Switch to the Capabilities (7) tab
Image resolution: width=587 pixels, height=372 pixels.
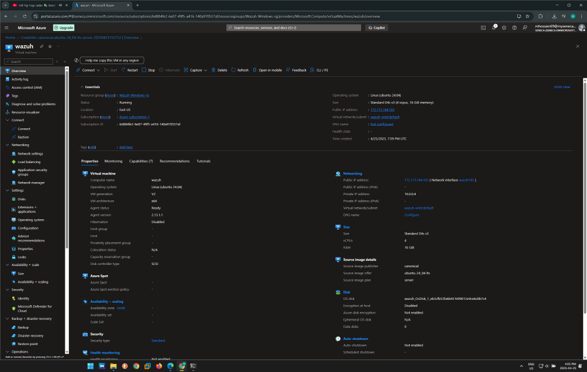click(x=141, y=161)
